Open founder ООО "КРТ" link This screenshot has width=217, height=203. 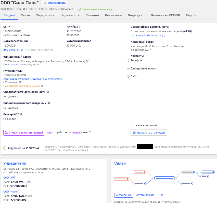point(10,178)
